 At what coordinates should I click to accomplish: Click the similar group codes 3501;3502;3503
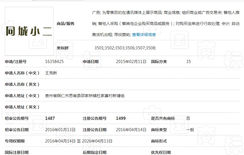coord(125,48)
